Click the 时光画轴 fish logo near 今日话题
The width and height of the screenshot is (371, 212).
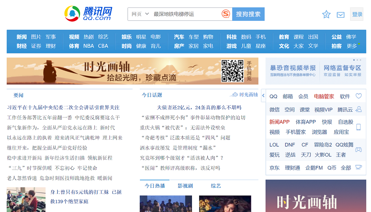click(x=244, y=95)
